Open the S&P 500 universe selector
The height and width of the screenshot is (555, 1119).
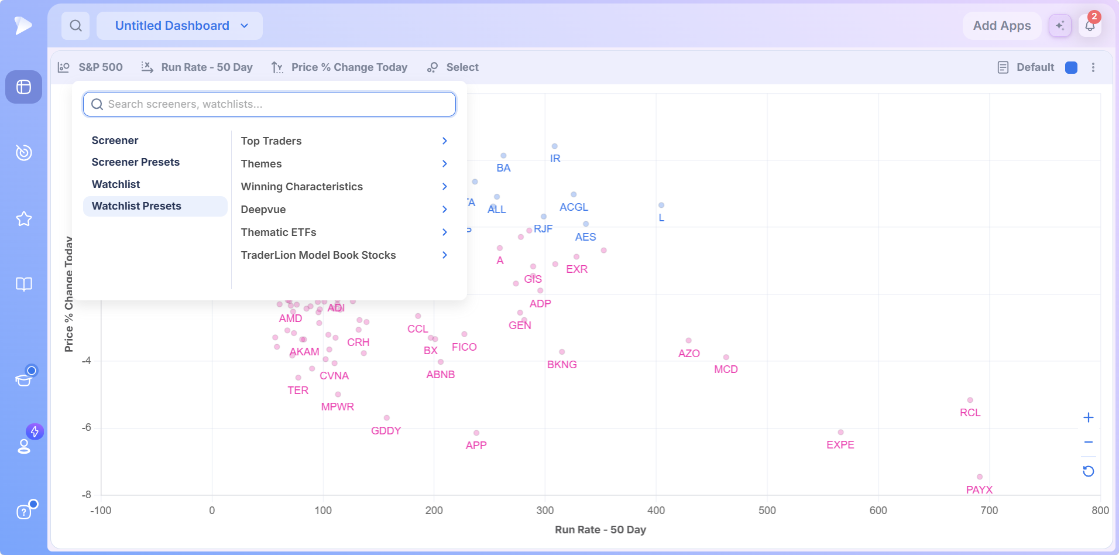pos(91,67)
